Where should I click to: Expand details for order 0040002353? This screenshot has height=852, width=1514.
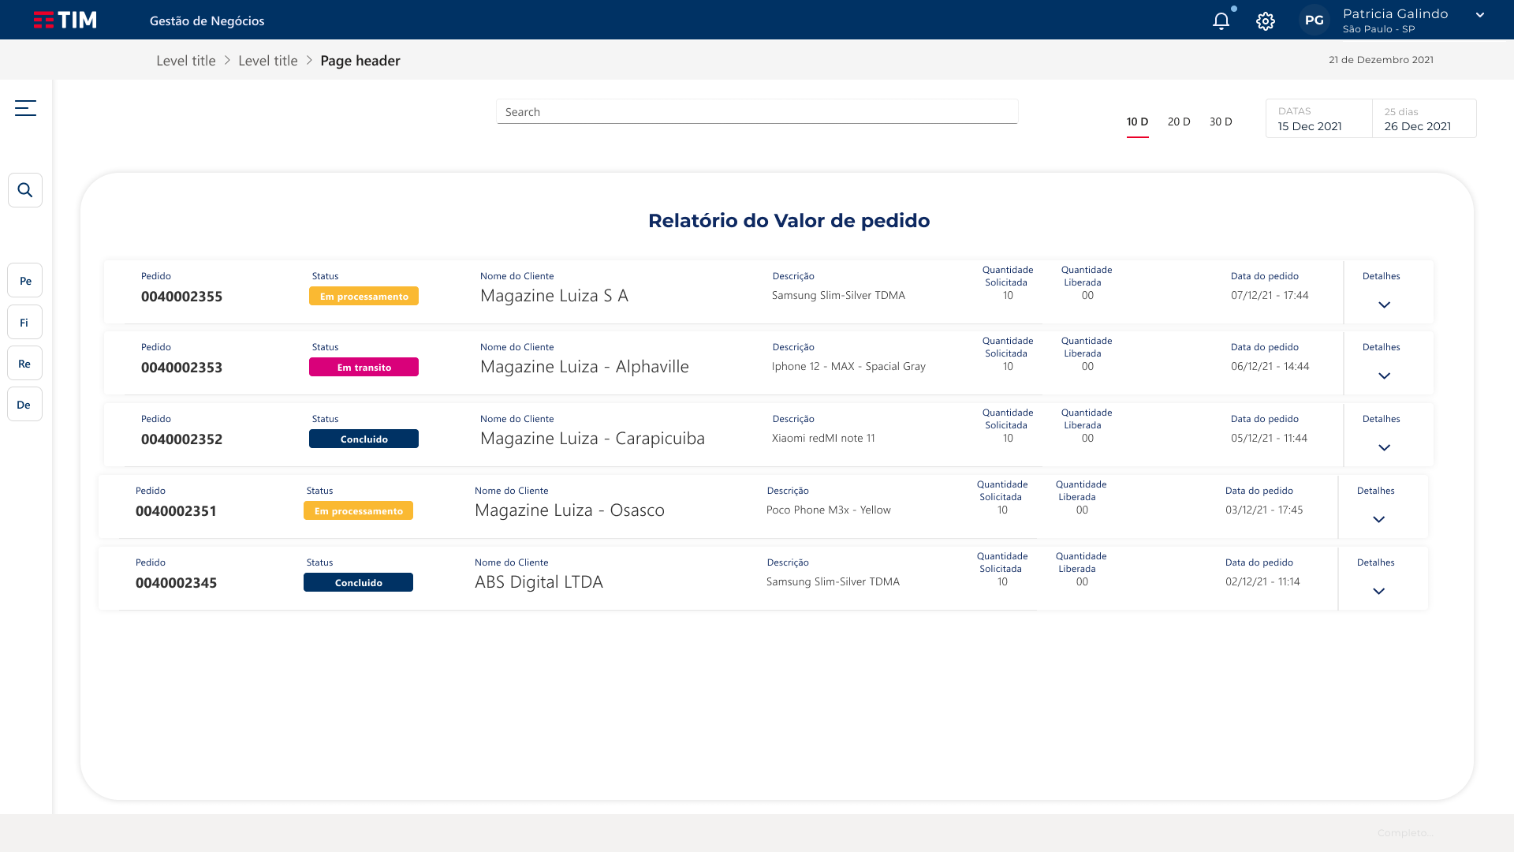(1384, 376)
